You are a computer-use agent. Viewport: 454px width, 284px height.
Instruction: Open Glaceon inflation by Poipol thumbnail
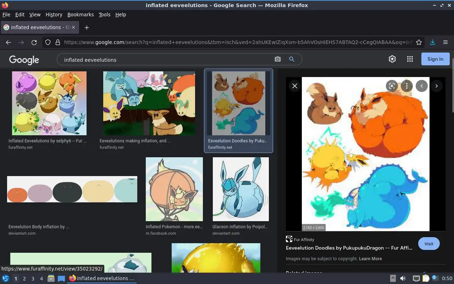(241, 189)
